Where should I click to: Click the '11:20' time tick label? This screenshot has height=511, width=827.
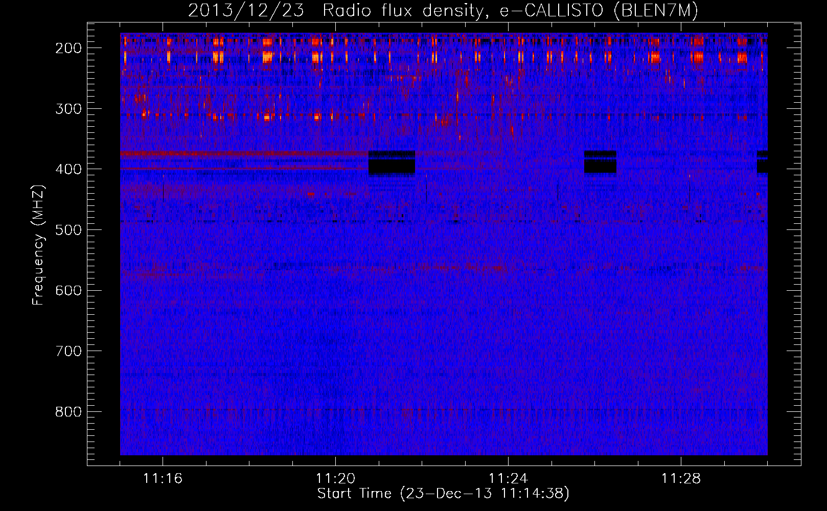[x=335, y=479]
